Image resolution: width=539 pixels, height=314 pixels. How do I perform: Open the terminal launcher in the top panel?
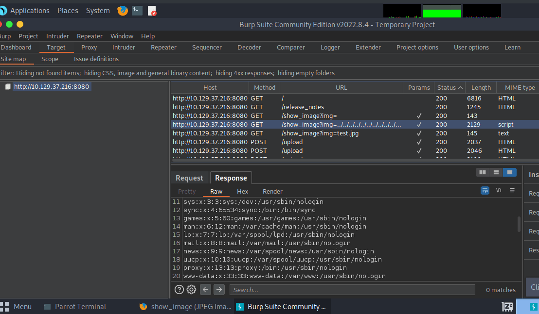coord(137,11)
